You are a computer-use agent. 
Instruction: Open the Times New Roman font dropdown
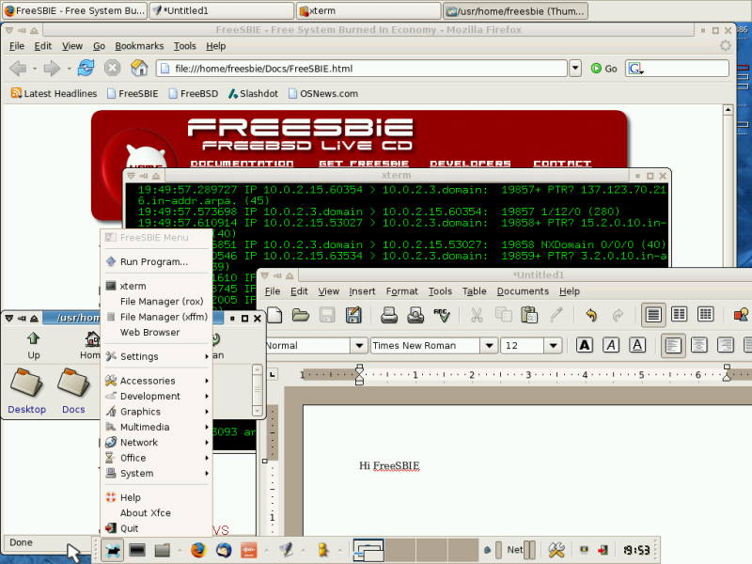(x=488, y=345)
